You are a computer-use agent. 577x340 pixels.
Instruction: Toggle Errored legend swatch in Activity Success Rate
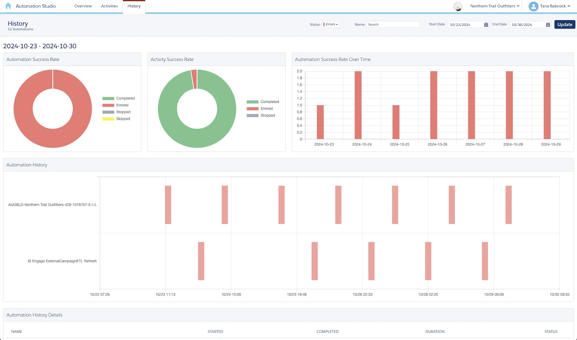252,109
